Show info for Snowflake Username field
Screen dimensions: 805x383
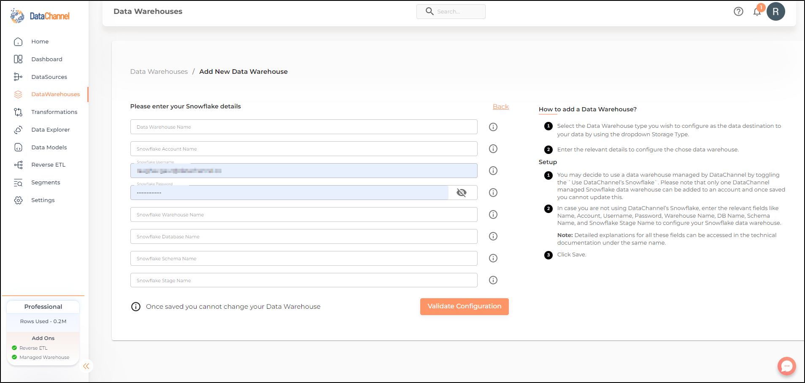click(x=493, y=171)
